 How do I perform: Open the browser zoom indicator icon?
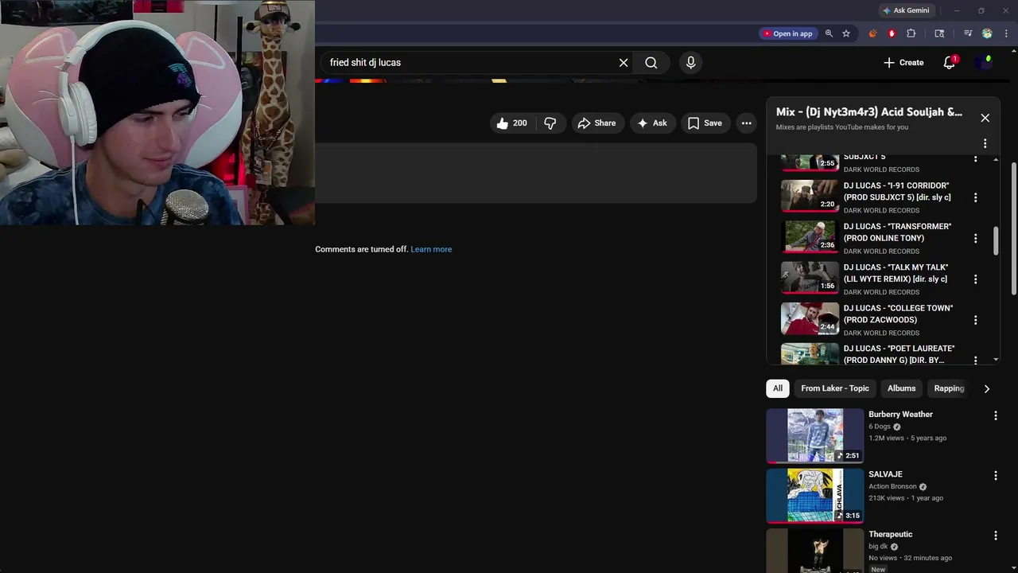pos(829,33)
